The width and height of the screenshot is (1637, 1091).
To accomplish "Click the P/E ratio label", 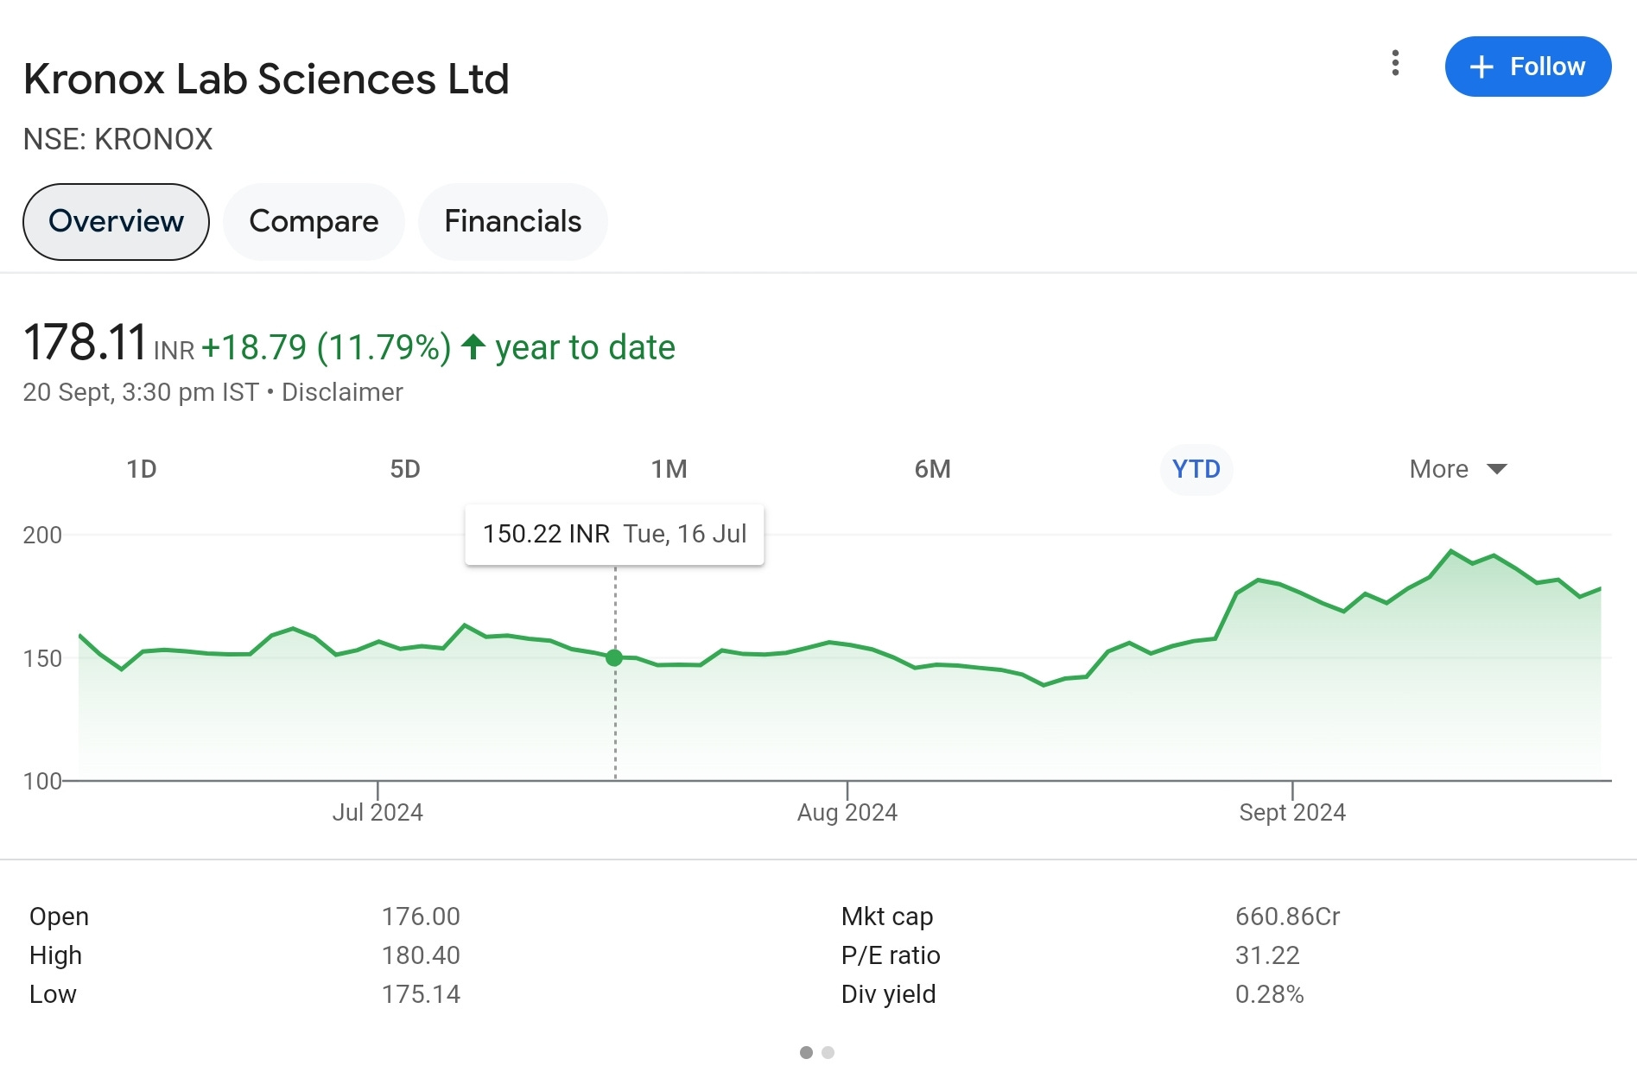I will (x=891, y=955).
